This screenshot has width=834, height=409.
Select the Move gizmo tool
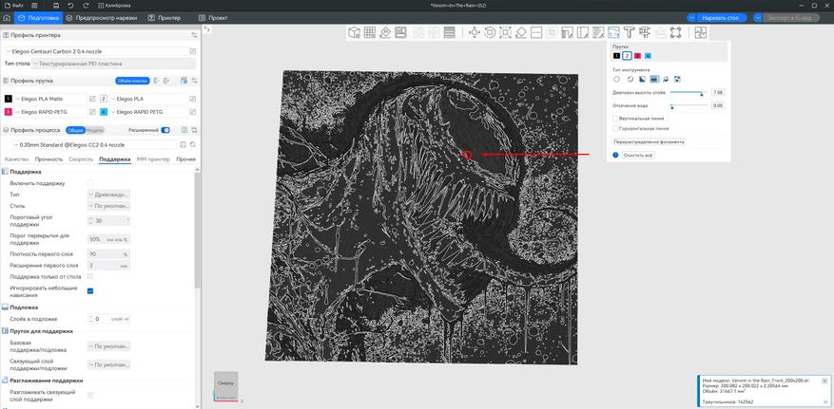[474, 33]
